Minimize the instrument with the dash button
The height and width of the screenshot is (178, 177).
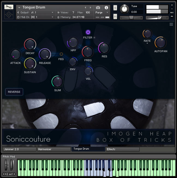(172, 9)
